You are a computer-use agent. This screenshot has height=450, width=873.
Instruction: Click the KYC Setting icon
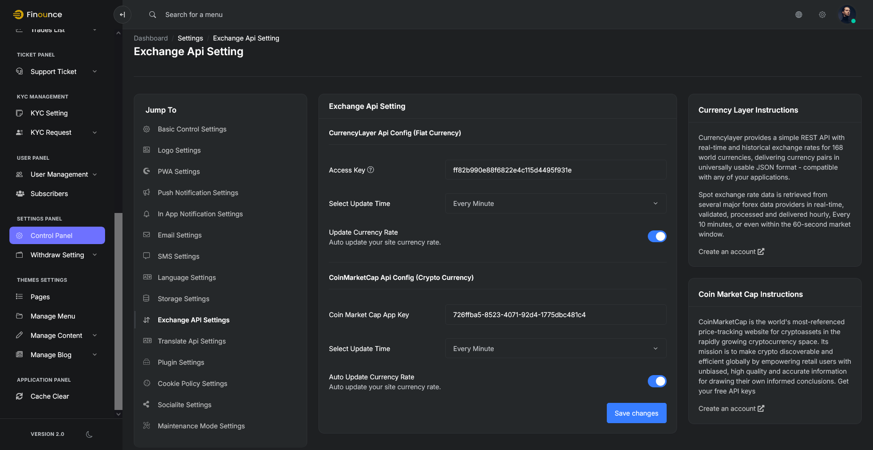19,113
